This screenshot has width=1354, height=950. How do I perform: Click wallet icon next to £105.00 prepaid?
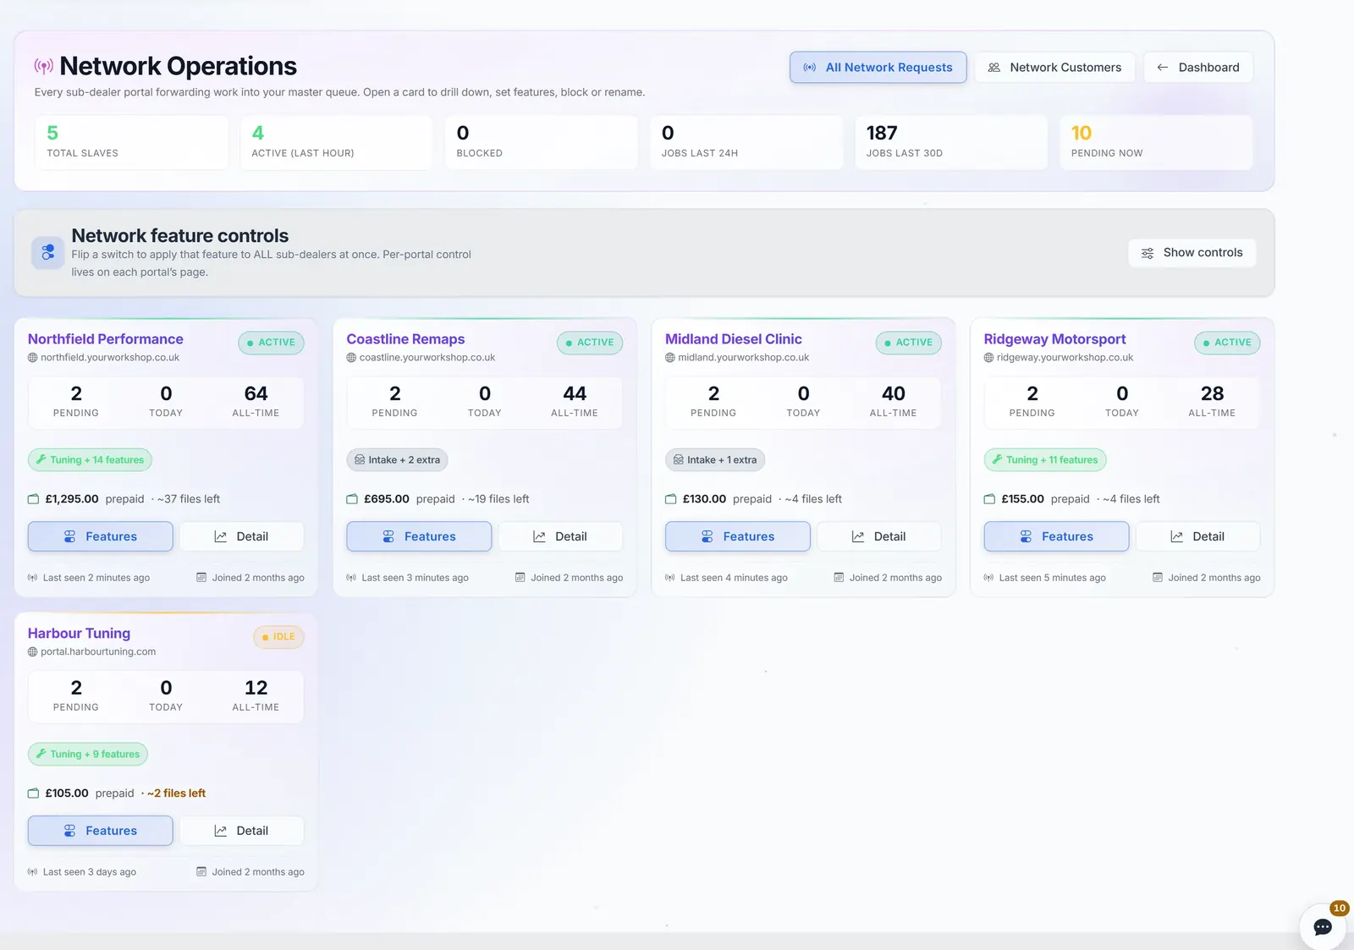[34, 793]
